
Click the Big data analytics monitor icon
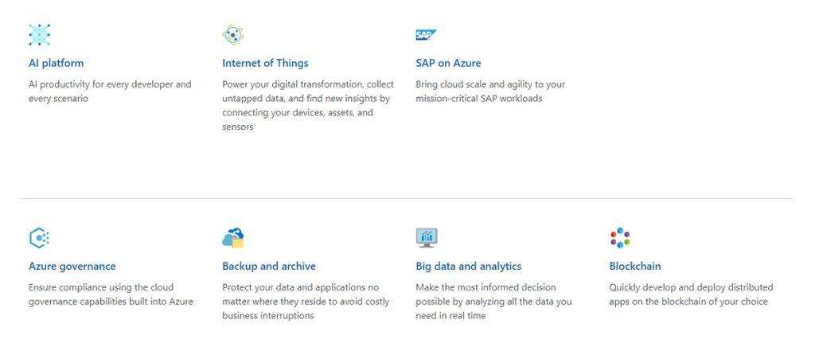[427, 237]
